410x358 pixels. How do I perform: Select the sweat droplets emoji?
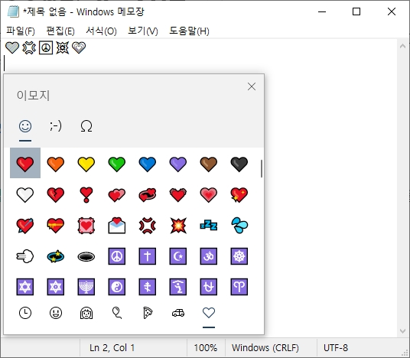pyautogui.click(x=239, y=225)
